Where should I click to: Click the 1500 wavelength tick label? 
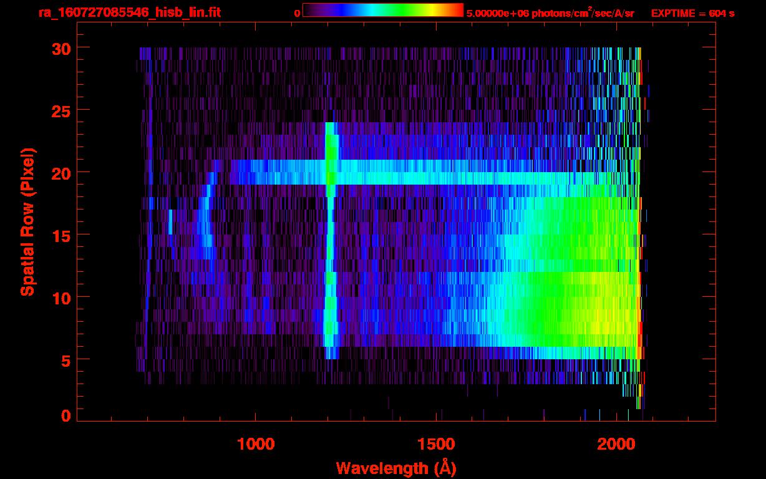point(436,444)
